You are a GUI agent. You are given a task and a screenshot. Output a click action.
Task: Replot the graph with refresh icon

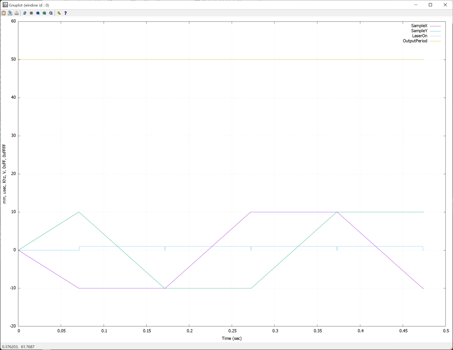pos(25,13)
